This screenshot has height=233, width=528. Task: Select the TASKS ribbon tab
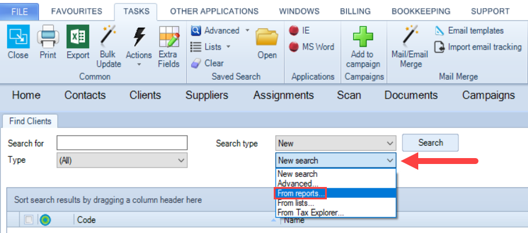(136, 11)
